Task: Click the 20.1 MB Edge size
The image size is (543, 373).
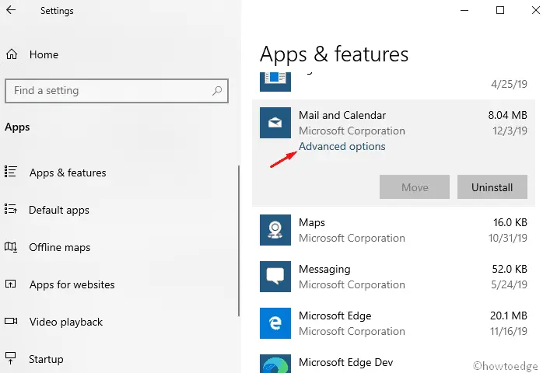Action: coord(509,315)
